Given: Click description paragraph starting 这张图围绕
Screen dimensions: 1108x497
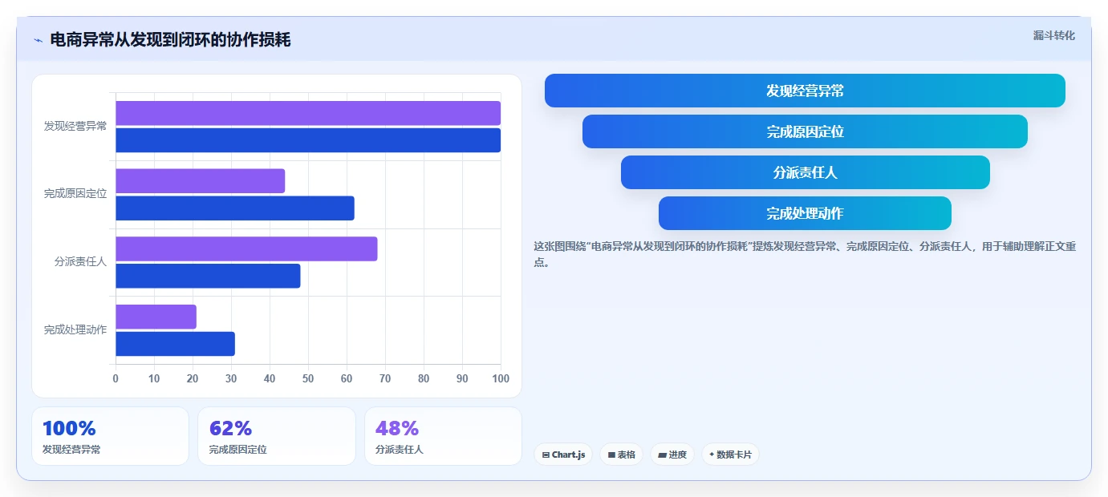Looking at the screenshot, I should tap(805, 254).
